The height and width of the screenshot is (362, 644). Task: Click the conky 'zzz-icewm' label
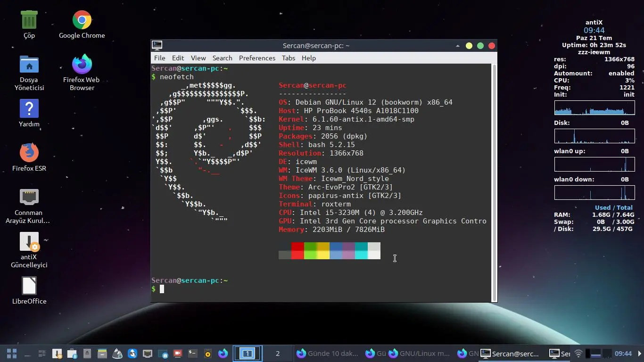(594, 52)
